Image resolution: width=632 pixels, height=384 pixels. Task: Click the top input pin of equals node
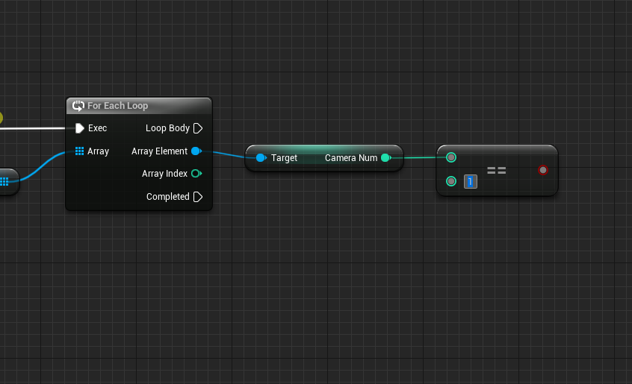coord(451,157)
